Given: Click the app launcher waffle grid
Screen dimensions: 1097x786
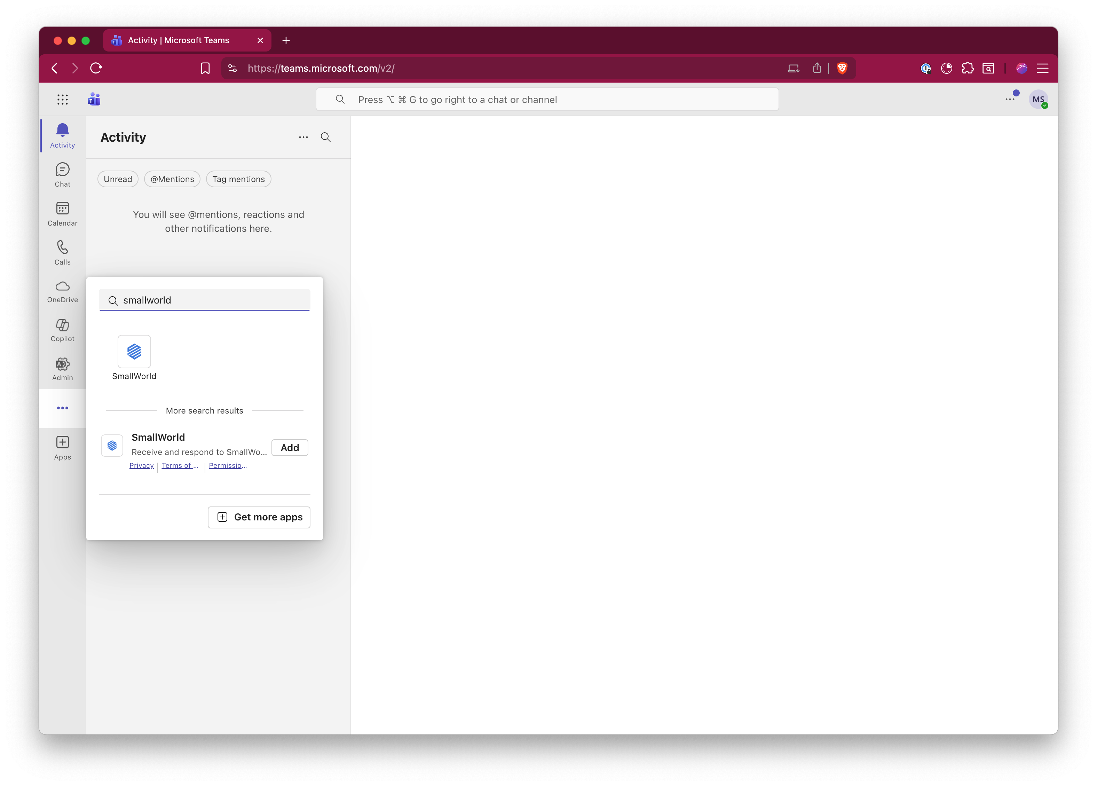Looking at the screenshot, I should (x=62, y=100).
